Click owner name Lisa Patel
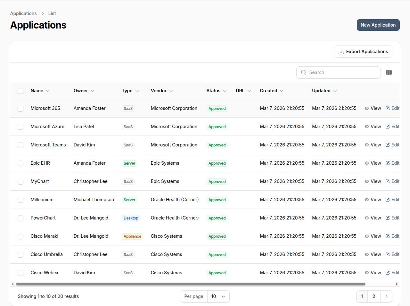This screenshot has height=306, width=410. [x=84, y=127]
